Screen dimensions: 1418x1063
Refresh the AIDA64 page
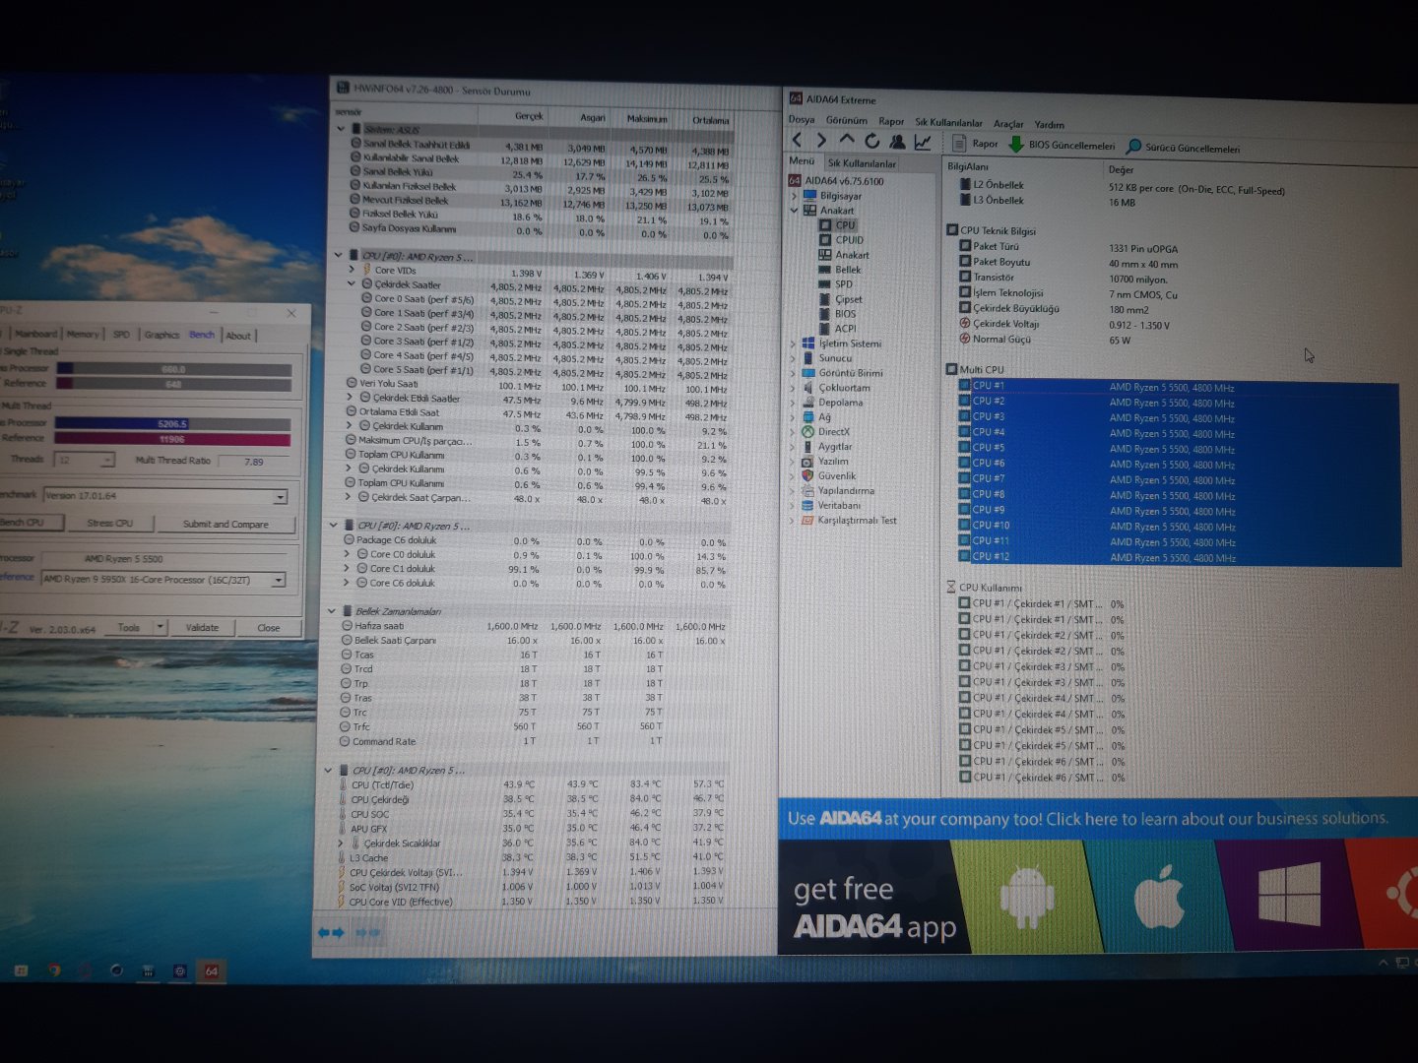click(x=871, y=141)
